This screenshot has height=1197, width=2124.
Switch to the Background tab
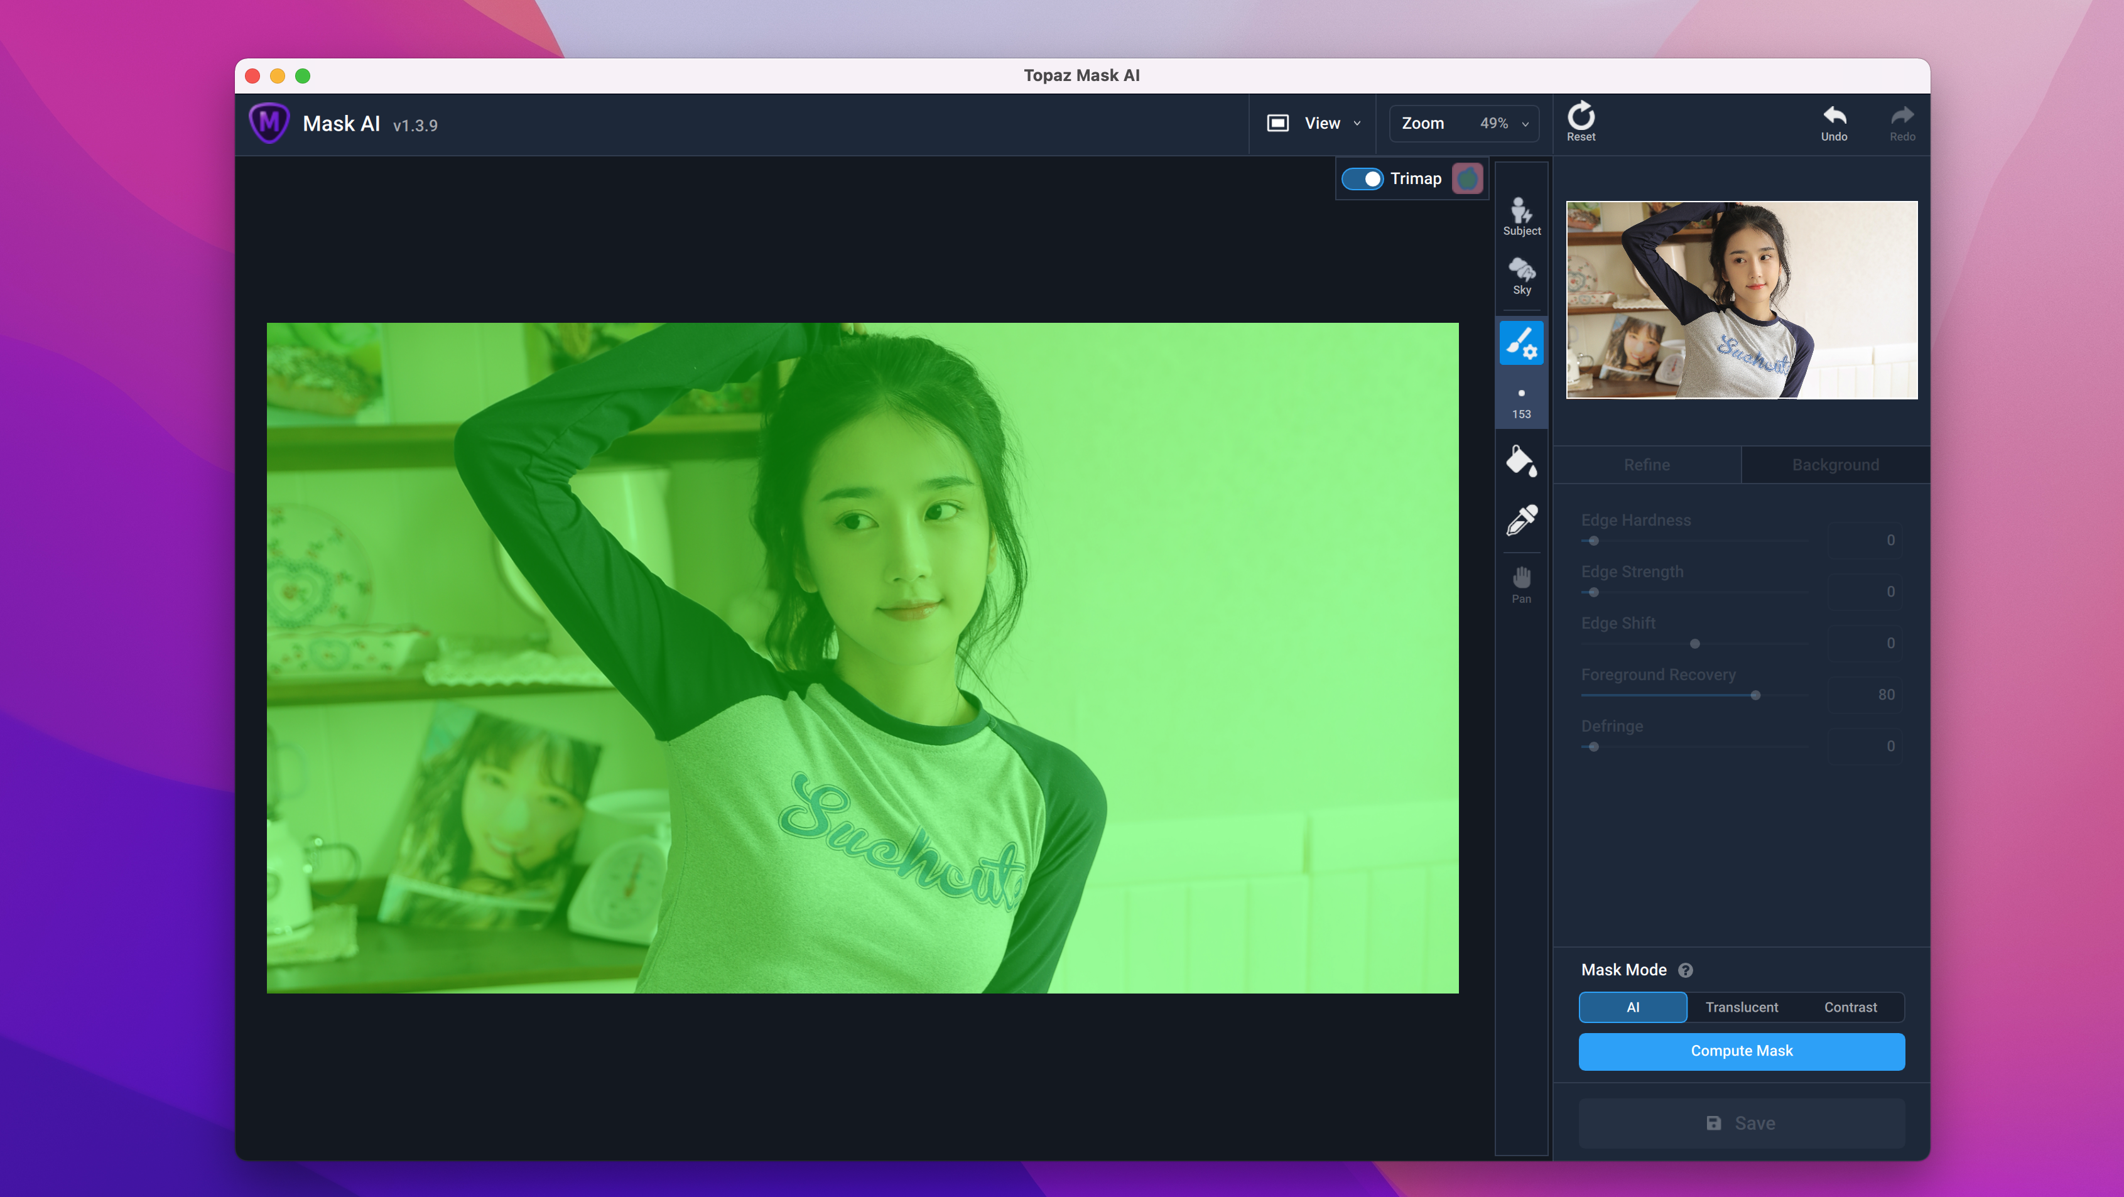point(1835,464)
